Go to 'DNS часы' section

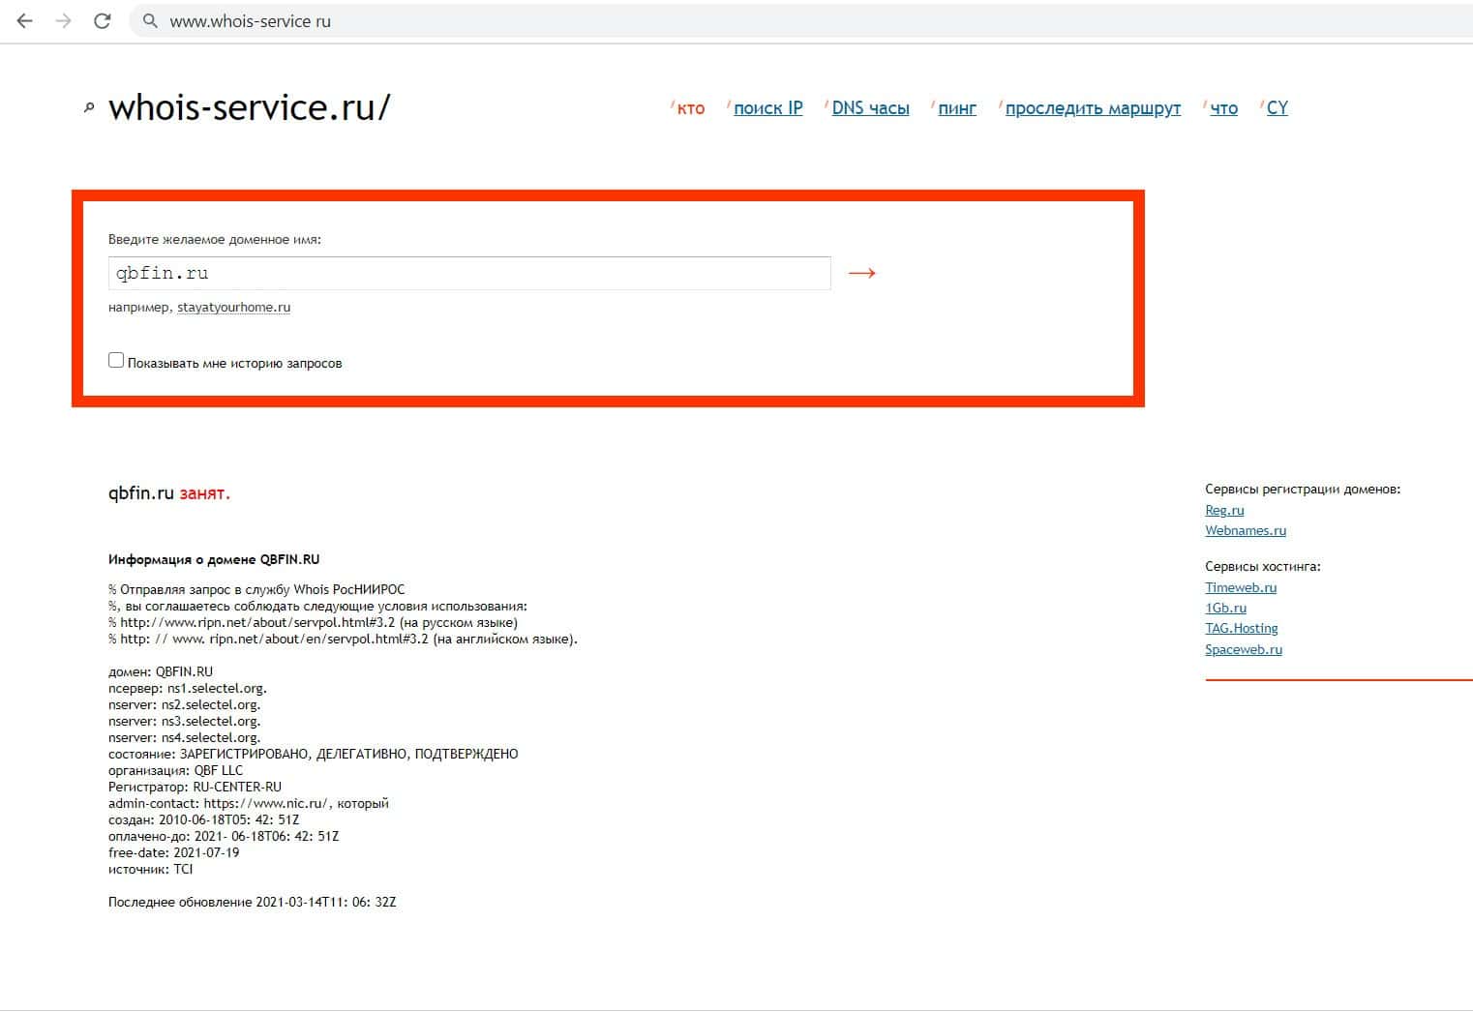click(870, 108)
